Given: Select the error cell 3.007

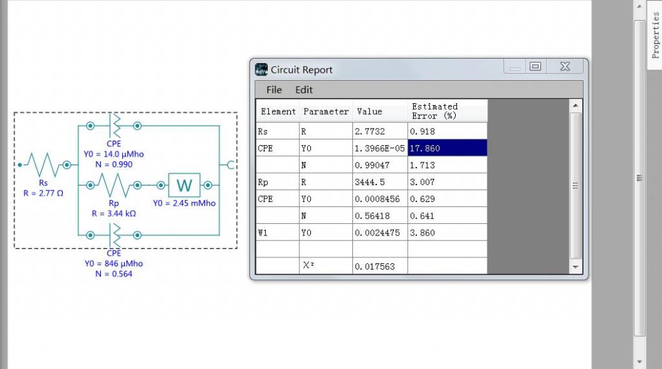Looking at the screenshot, I should pos(447,181).
